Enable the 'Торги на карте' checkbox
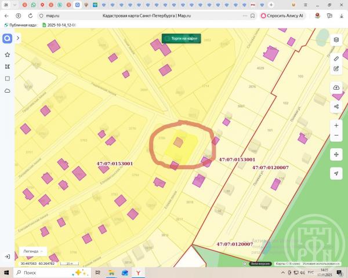 168,39
